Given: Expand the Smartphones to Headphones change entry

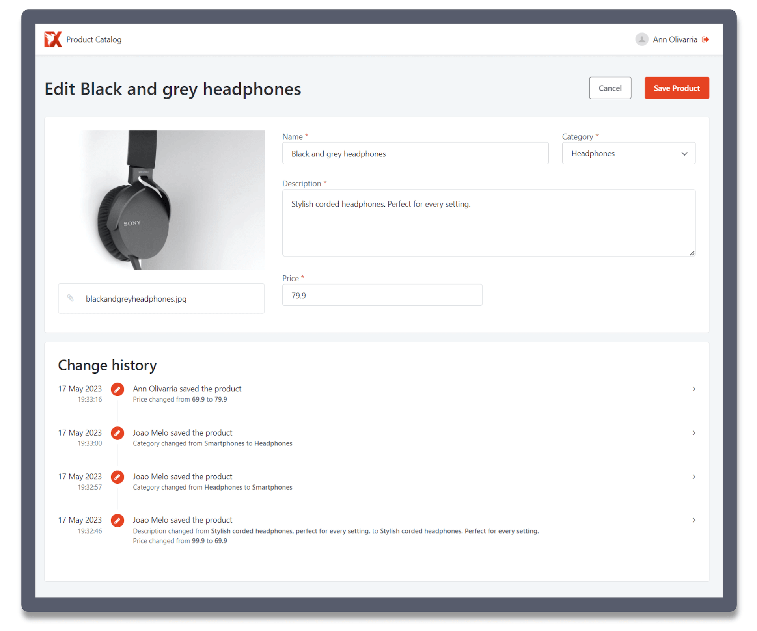Looking at the screenshot, I should 694,433.
